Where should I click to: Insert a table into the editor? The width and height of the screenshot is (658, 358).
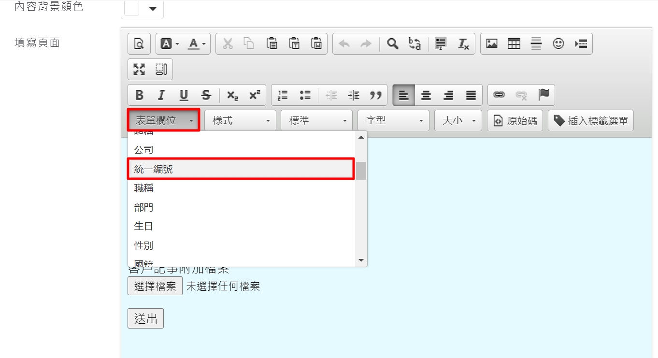514,43
